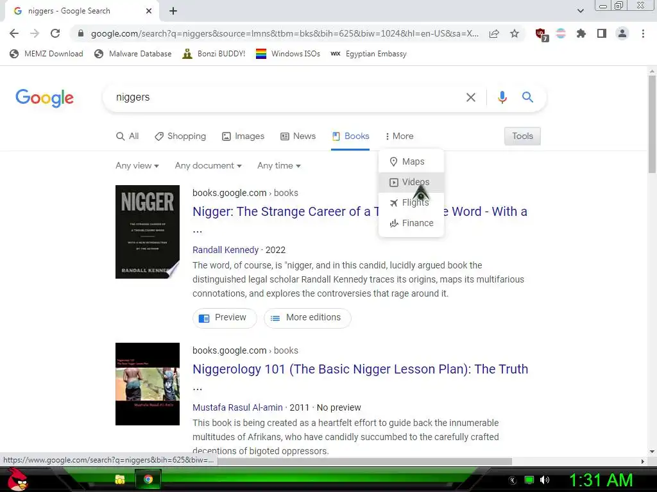Switch to the Images tab
This screenshot has width=657, height=492.
pyautogui.click(x=243, y=136)
